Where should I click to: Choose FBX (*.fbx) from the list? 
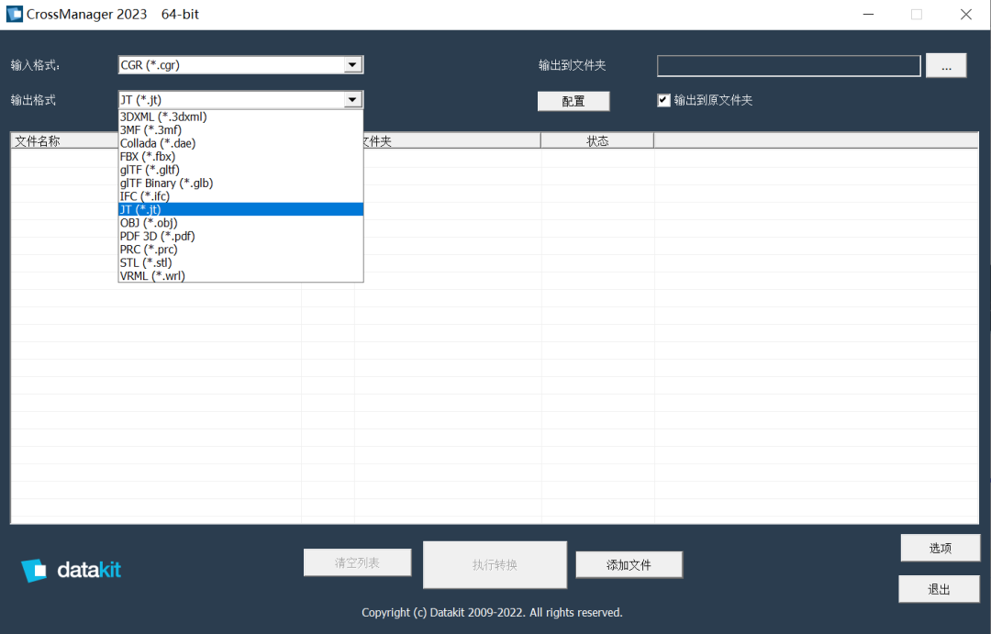(240, 157)
